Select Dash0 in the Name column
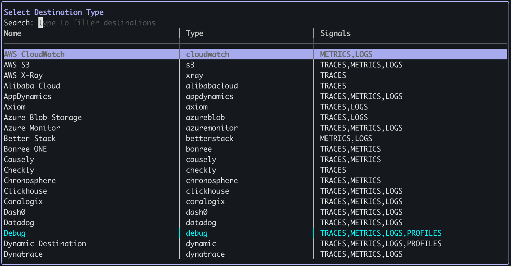511x266 pixels. tap(15, 212)
